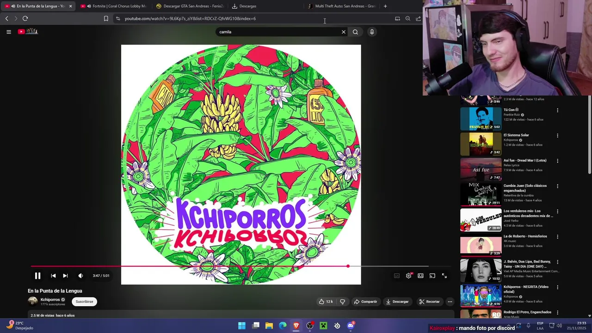This screenshot has height=333, width=592.
Task: Open weather widget showing 23°C Despejado
Action: 19,326
